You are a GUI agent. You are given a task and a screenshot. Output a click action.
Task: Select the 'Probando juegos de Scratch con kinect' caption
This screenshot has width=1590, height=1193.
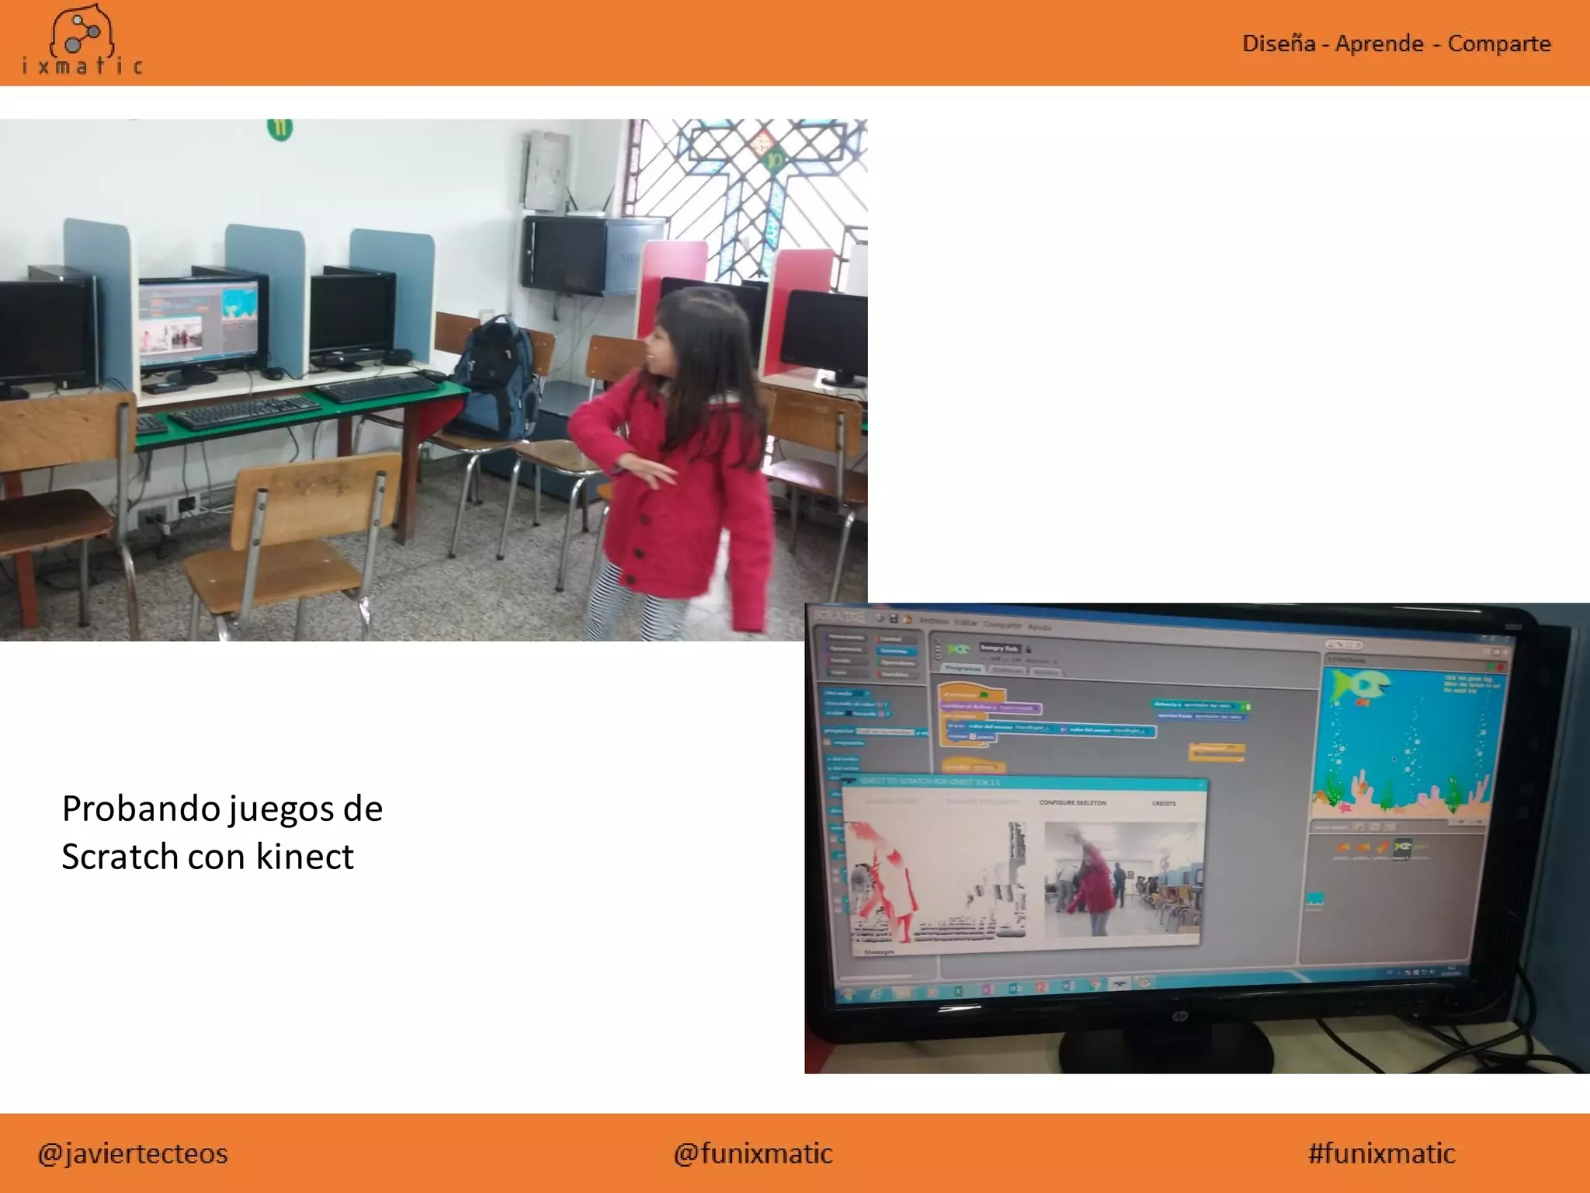tap(222, 833)
